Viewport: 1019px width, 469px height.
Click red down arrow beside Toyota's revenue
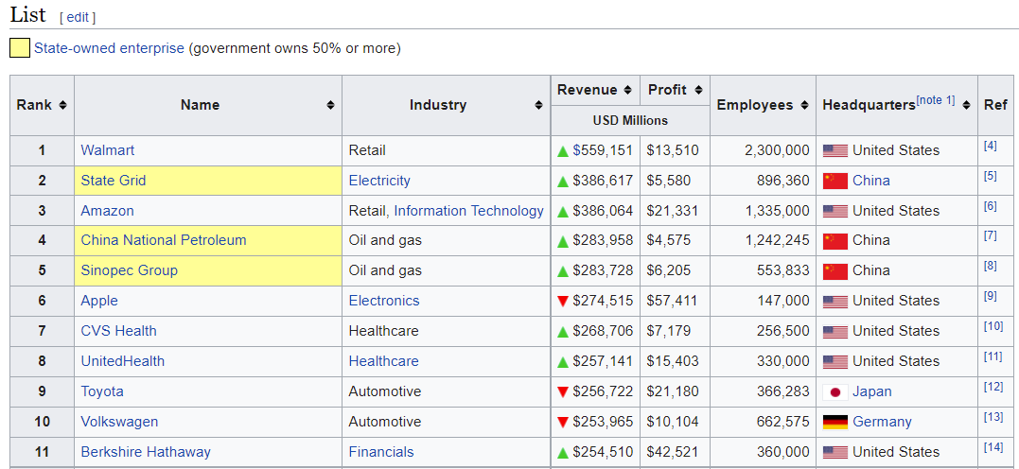pos(563,391)
